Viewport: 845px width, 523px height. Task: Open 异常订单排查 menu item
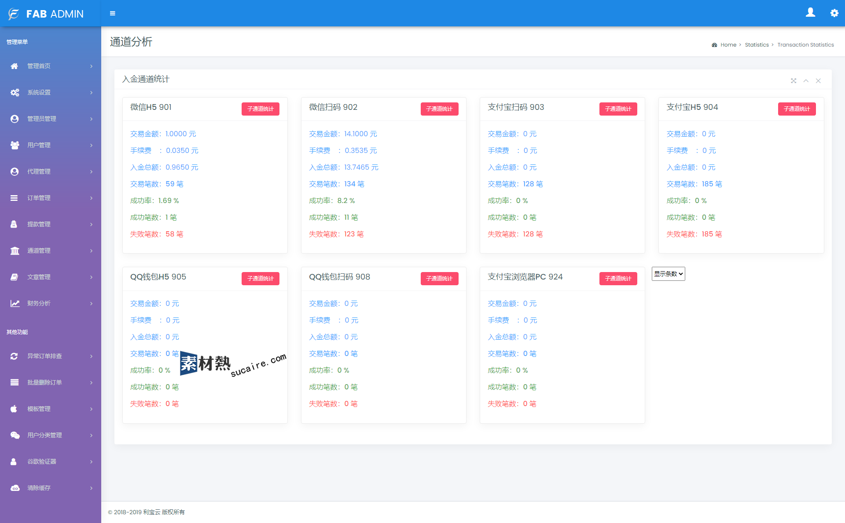pos(51,356)
